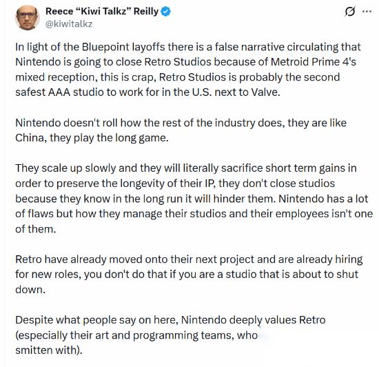Click the blue verified checkmark badge
The image size is (379, 367).
pos(166,11)
